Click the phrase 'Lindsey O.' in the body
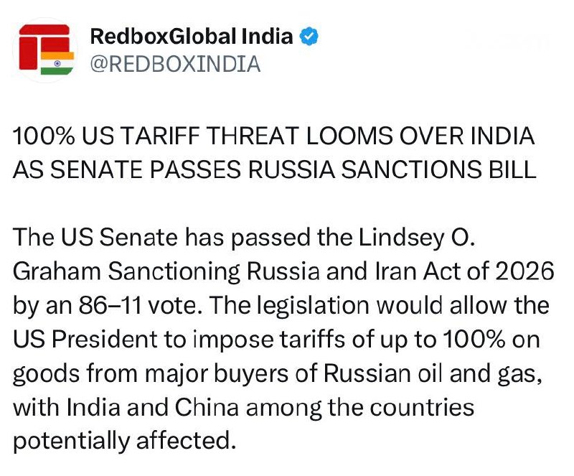This screenshot has width=574, height=476. (x=417, y=238)
